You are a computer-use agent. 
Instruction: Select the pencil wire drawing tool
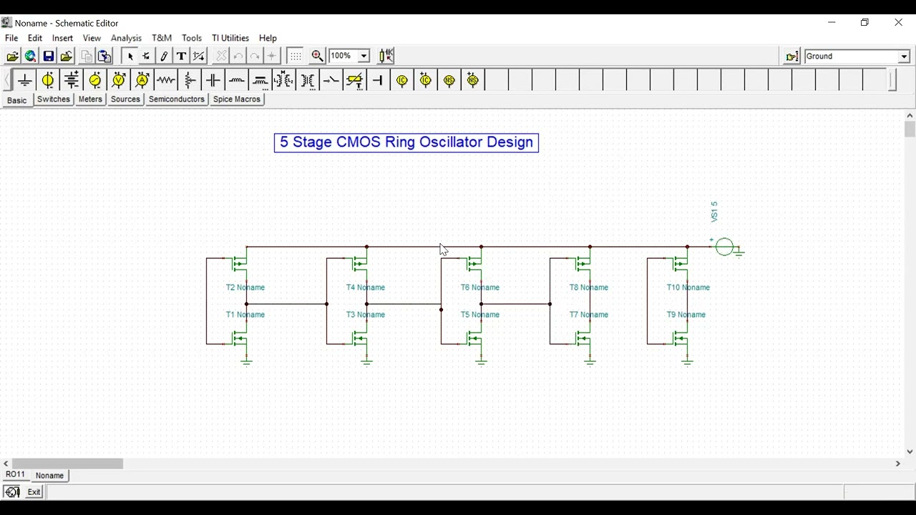(164, 57)
